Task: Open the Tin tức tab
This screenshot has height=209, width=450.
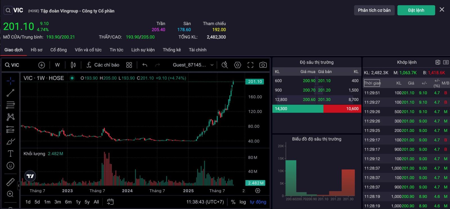Action: click(116, 50)
